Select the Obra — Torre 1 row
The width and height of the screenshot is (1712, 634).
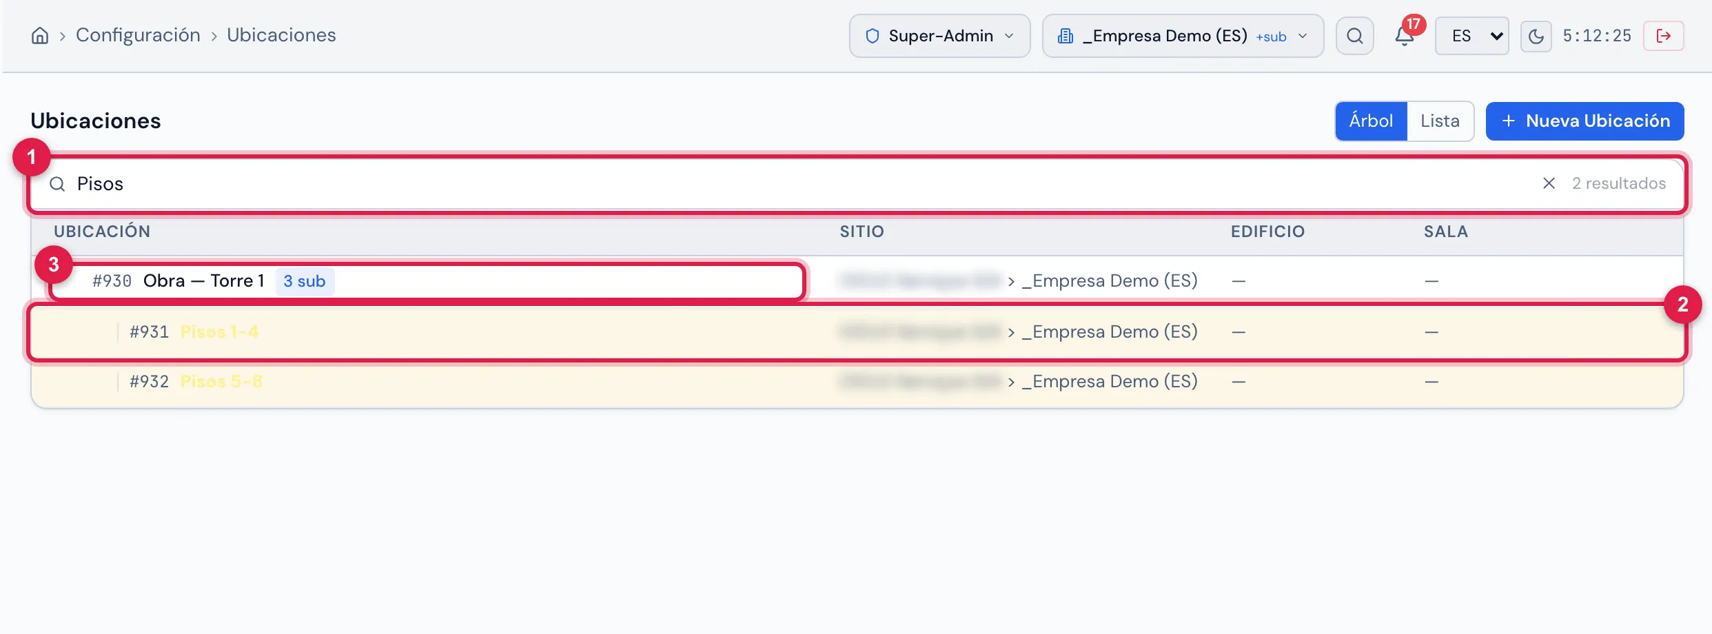pyautogui.click(x=857, y=281)
